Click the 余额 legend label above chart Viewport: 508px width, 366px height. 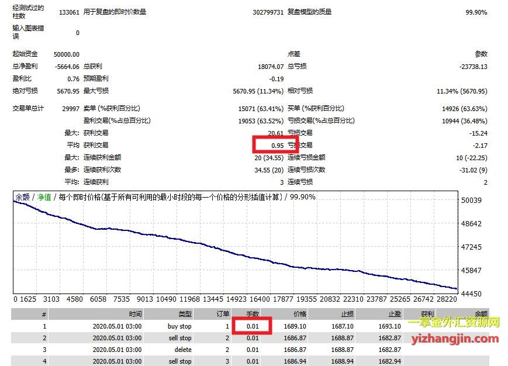click(22, 197)
